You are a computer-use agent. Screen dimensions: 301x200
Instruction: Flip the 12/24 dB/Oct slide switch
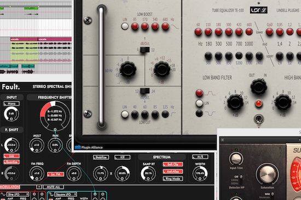[144, 91]
